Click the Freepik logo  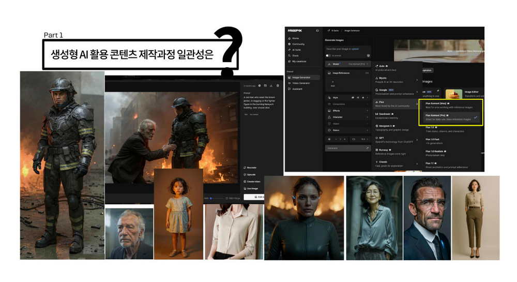(x=295, y=31)
